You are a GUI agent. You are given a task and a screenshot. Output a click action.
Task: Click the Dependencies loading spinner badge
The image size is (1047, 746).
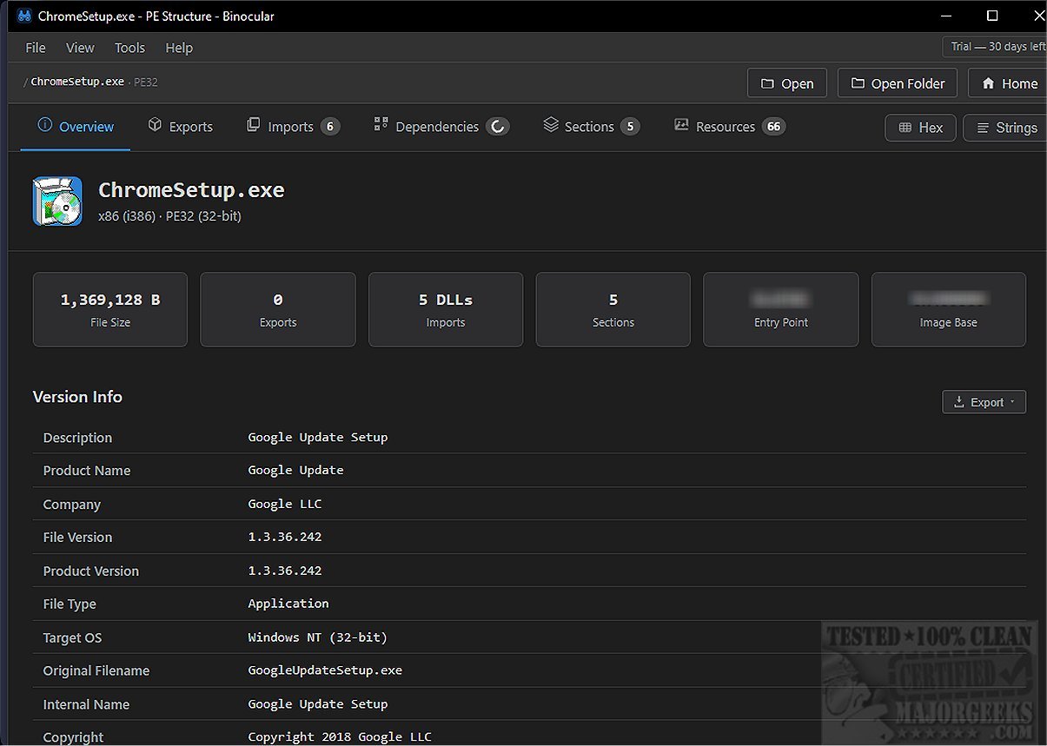pyautogui.click(x=498, y=127)
